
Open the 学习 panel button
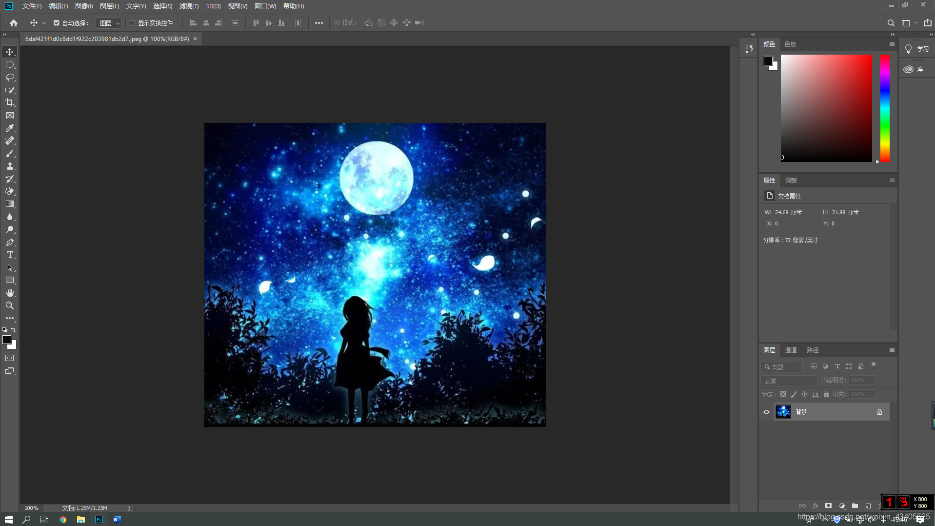pos(917,49)
